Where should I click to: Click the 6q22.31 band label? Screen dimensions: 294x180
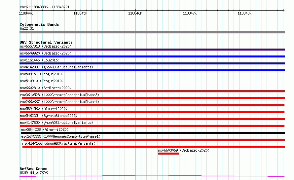click(27, 28)
